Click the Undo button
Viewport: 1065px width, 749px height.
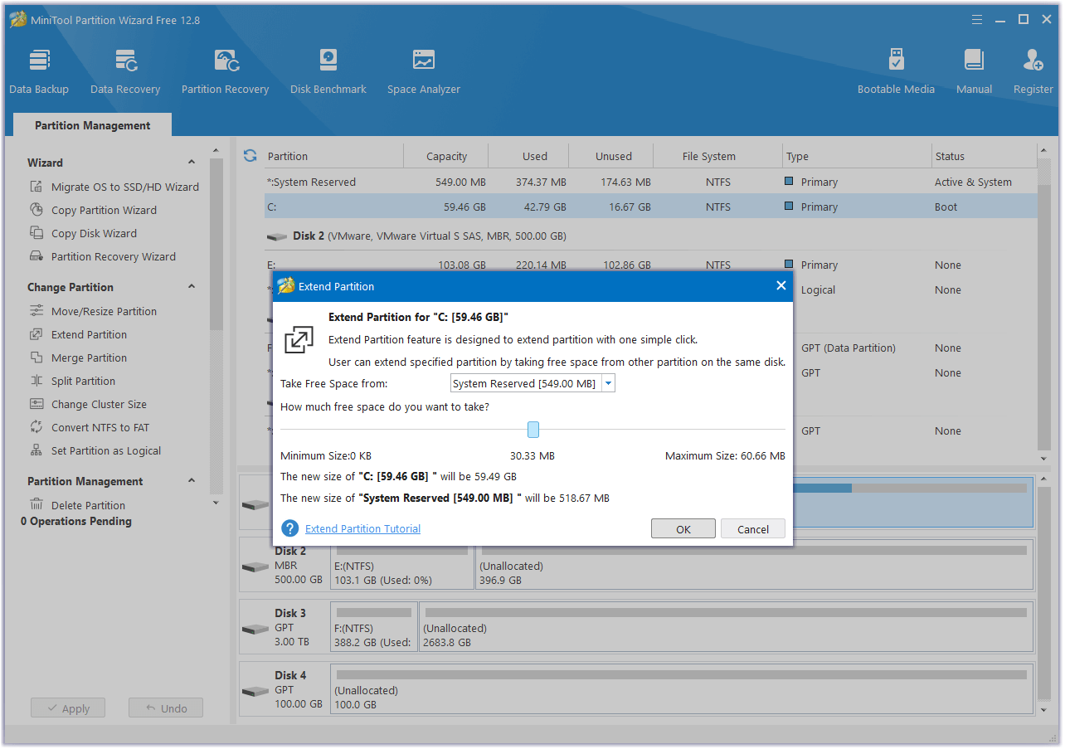pyautogui.click(x=166, y=708)
